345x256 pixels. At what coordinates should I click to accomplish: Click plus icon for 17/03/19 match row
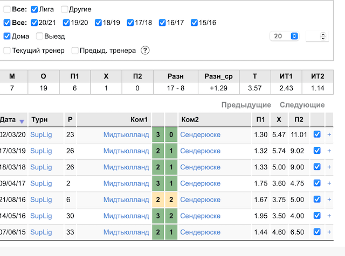pyautogui.click(x=329, y=151)
